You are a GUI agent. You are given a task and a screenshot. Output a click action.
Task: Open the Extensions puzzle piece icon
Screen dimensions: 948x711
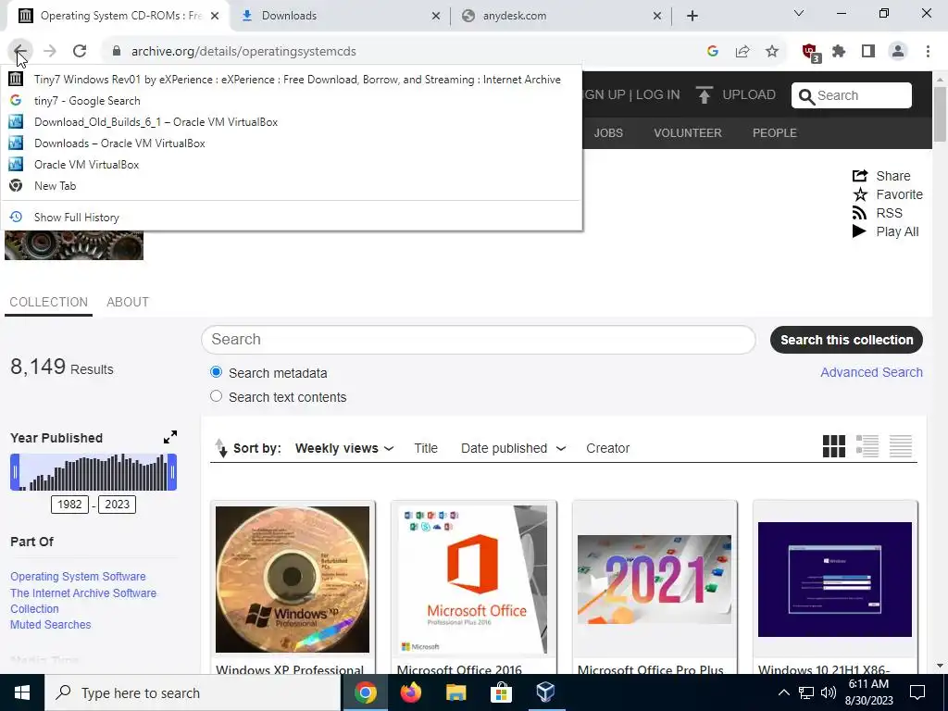(x=839, y=52)
